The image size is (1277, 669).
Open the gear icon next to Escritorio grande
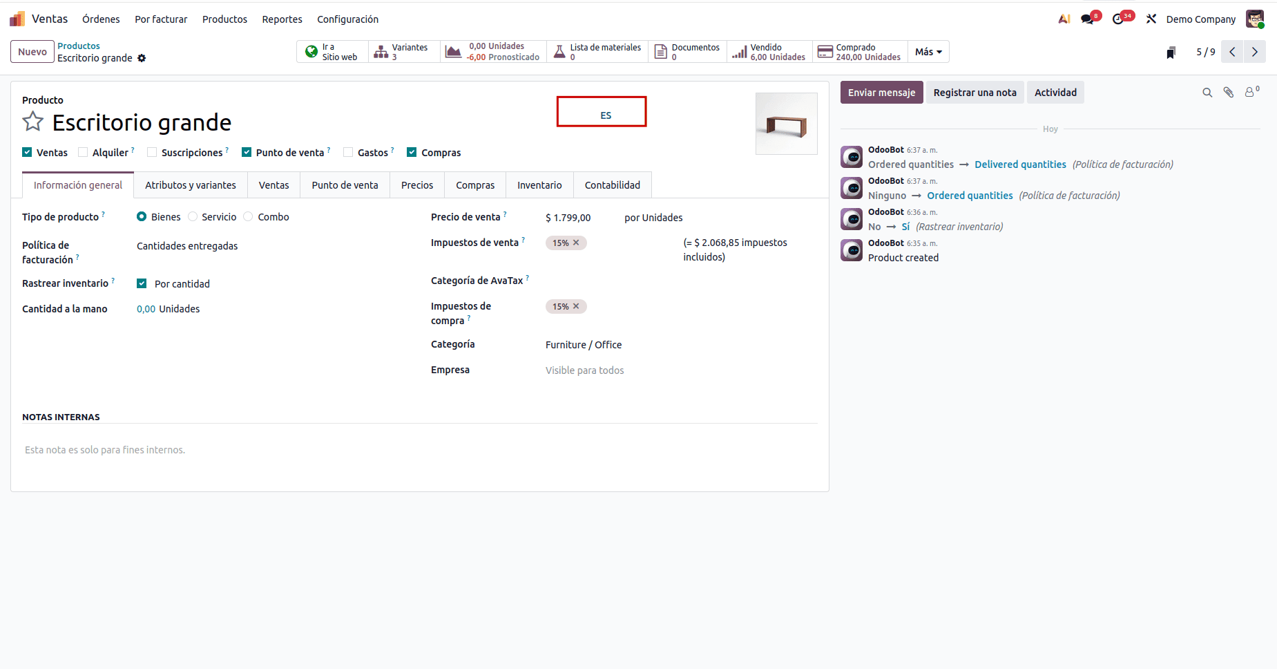click(x=142, y=58)
